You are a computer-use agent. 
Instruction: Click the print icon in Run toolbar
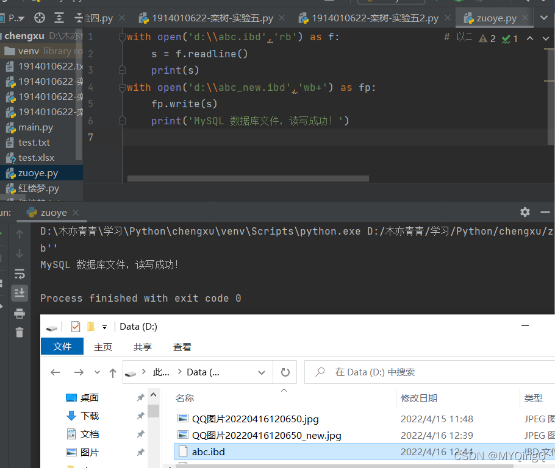coord(20,313)
